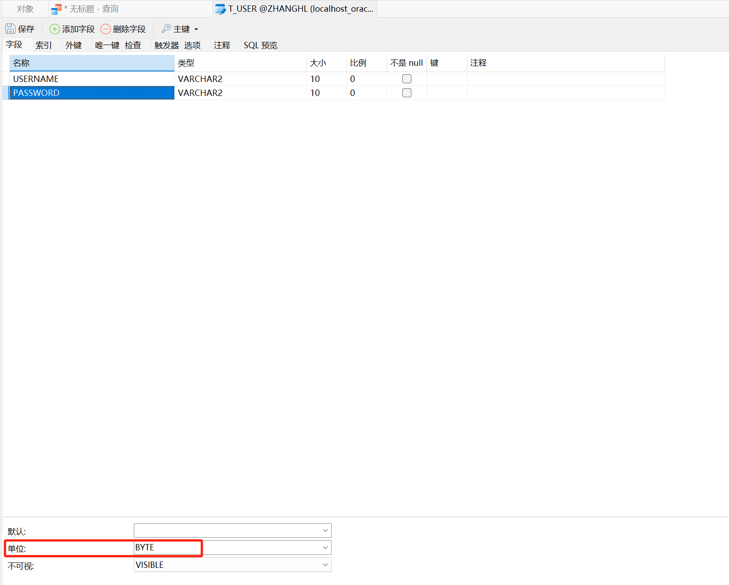Click the Save (保存) disk icon
This screenshot has height=585, width=729.
(x=10, y=29)
